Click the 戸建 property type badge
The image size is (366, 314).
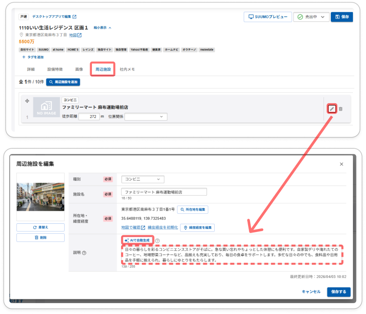tap(23, 16)
